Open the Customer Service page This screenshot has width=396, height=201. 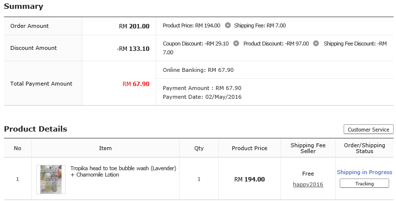point(369,130)
